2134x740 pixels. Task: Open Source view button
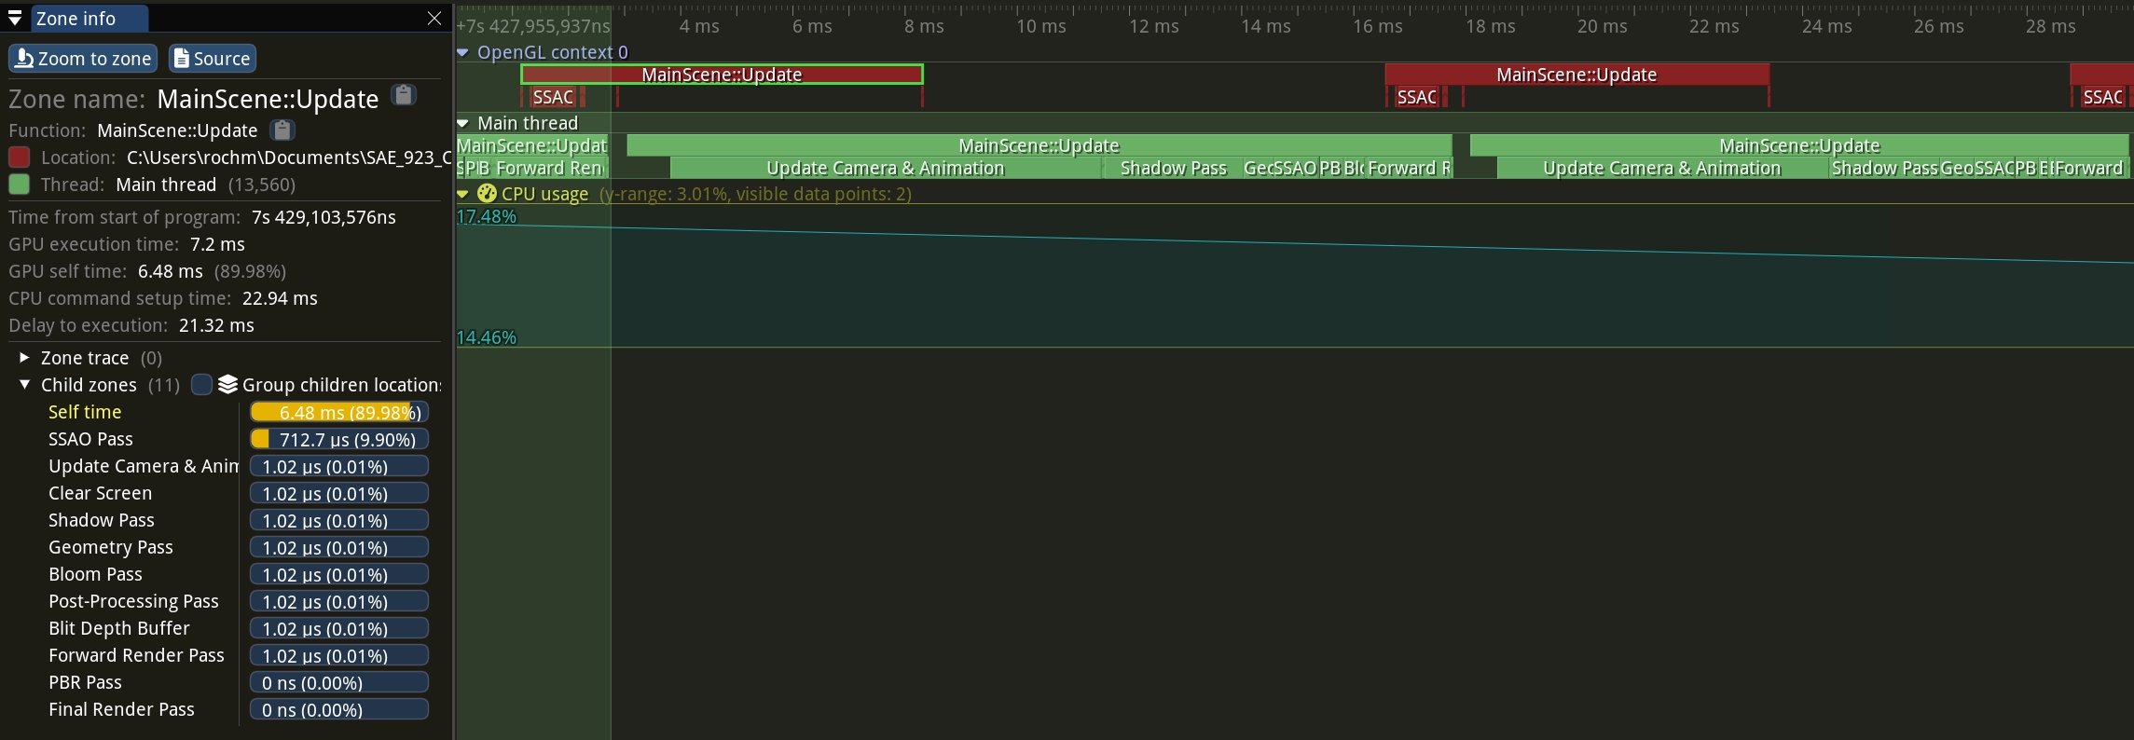[213, 59]
